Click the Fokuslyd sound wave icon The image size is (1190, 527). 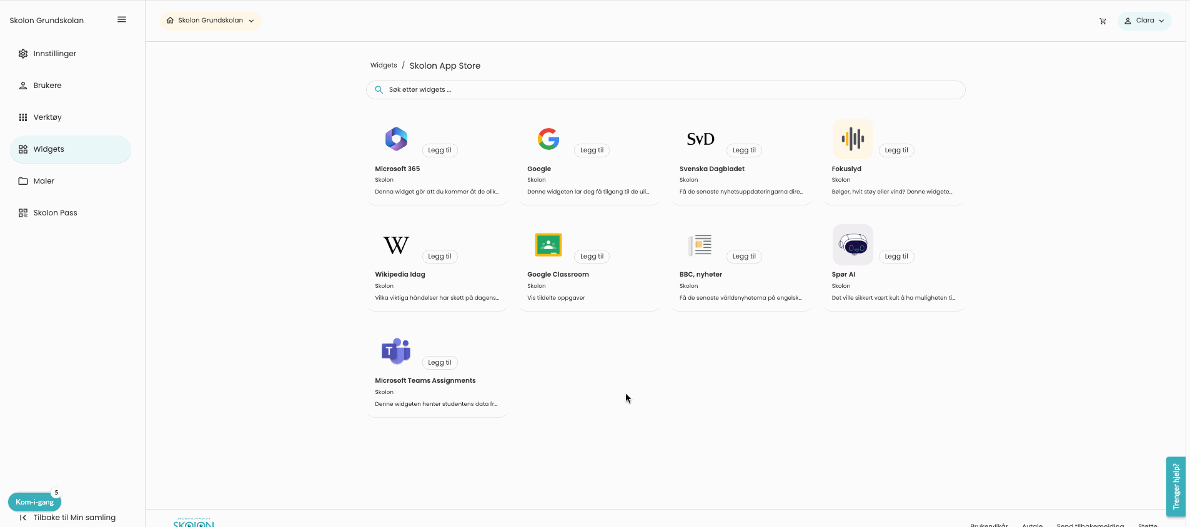click(853, 139)
